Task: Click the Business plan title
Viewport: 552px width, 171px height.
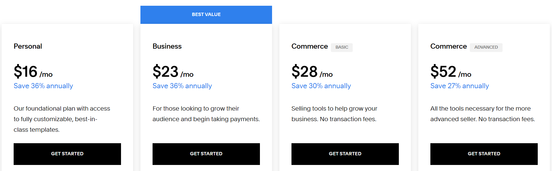Action: 167,46
